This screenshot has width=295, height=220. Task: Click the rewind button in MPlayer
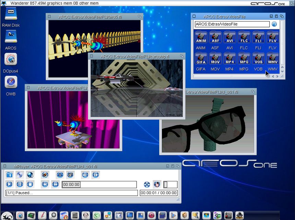[45, 184]
